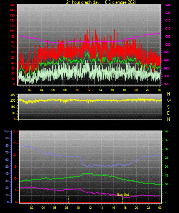Click the 'Sun Set' marker label
The width and height of the screenshot is (179, 213).
(123, 195)
